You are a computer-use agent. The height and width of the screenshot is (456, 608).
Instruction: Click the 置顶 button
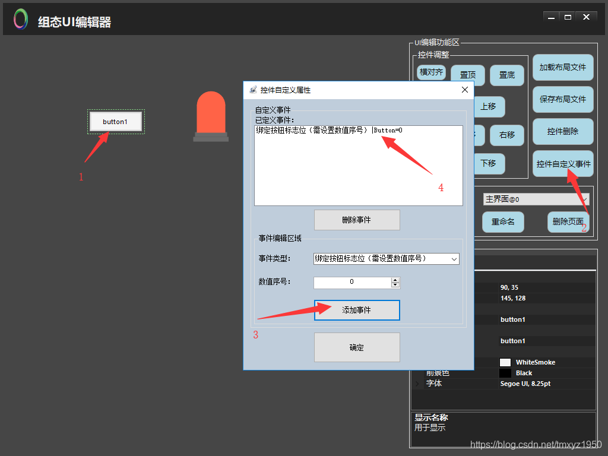coord(468,75)
